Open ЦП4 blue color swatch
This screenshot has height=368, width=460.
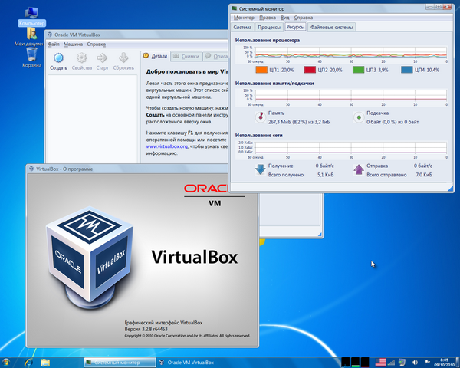click(406, 70)
